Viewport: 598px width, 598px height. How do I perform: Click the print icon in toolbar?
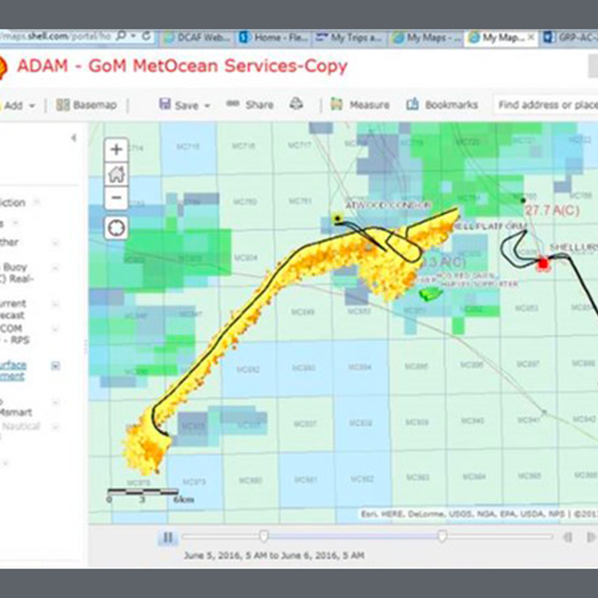[x=297, y=105]
